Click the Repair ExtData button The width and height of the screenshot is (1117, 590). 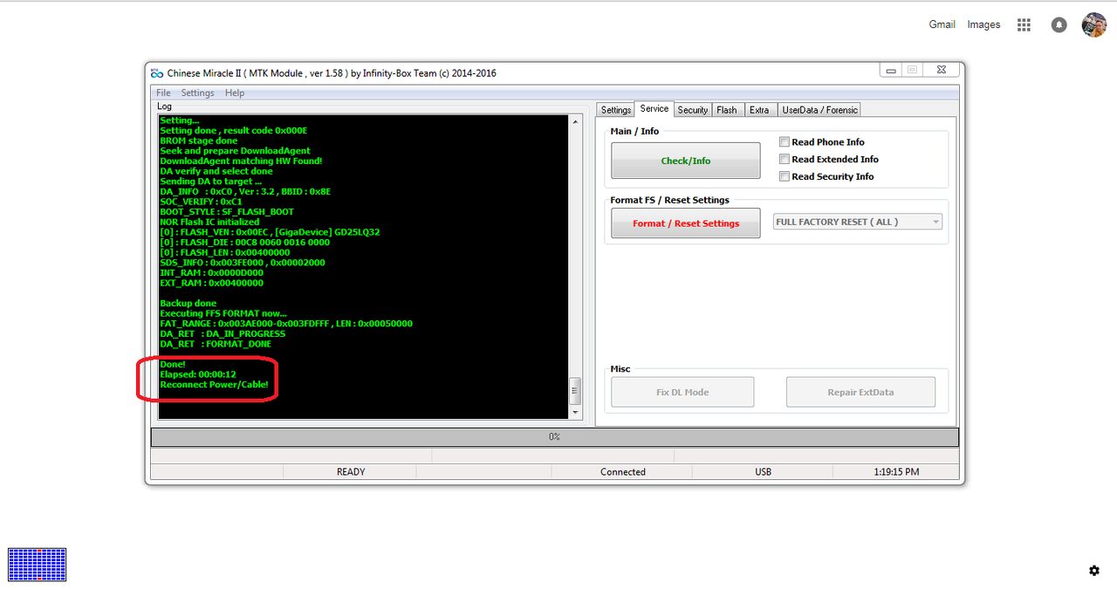(860, 392)
